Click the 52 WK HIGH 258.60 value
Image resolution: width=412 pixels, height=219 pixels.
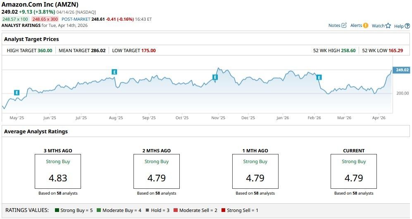(x=348, y=51)
